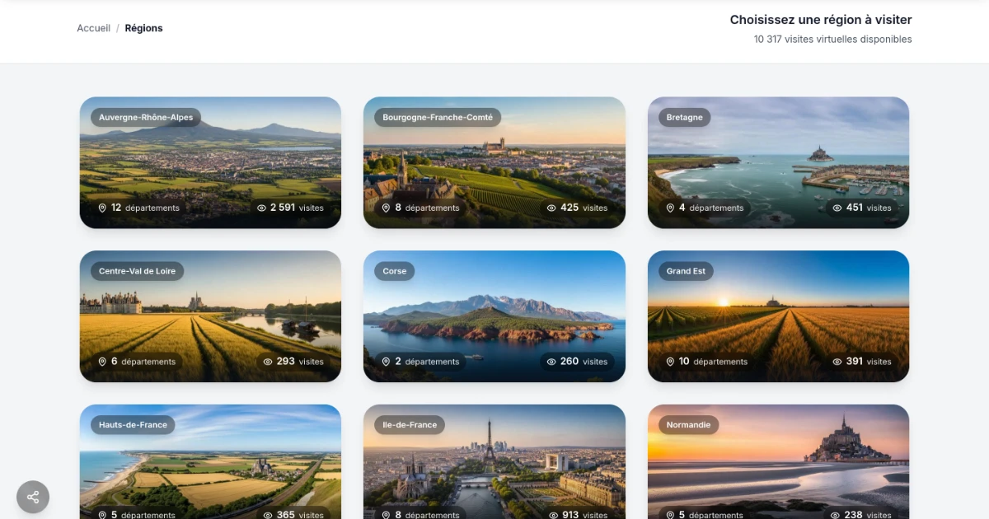Click the 2 591 visites badge
The height and width of the screenshot is (519, 989).
click(x=291, y=208)
